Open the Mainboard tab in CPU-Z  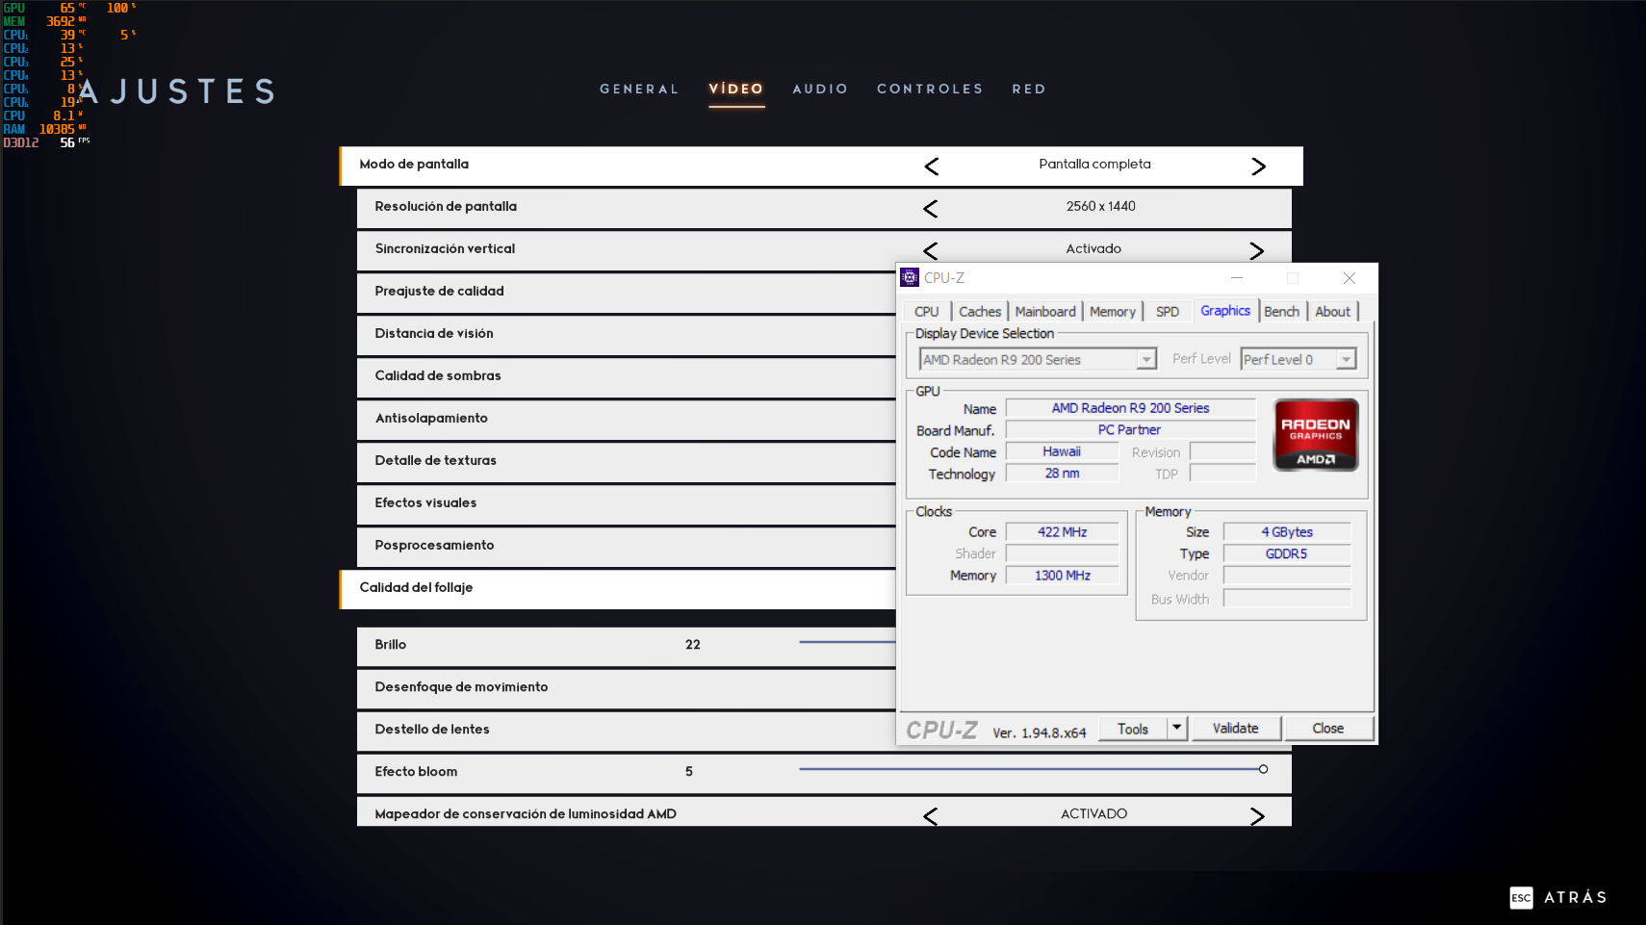coord(1045,312)
